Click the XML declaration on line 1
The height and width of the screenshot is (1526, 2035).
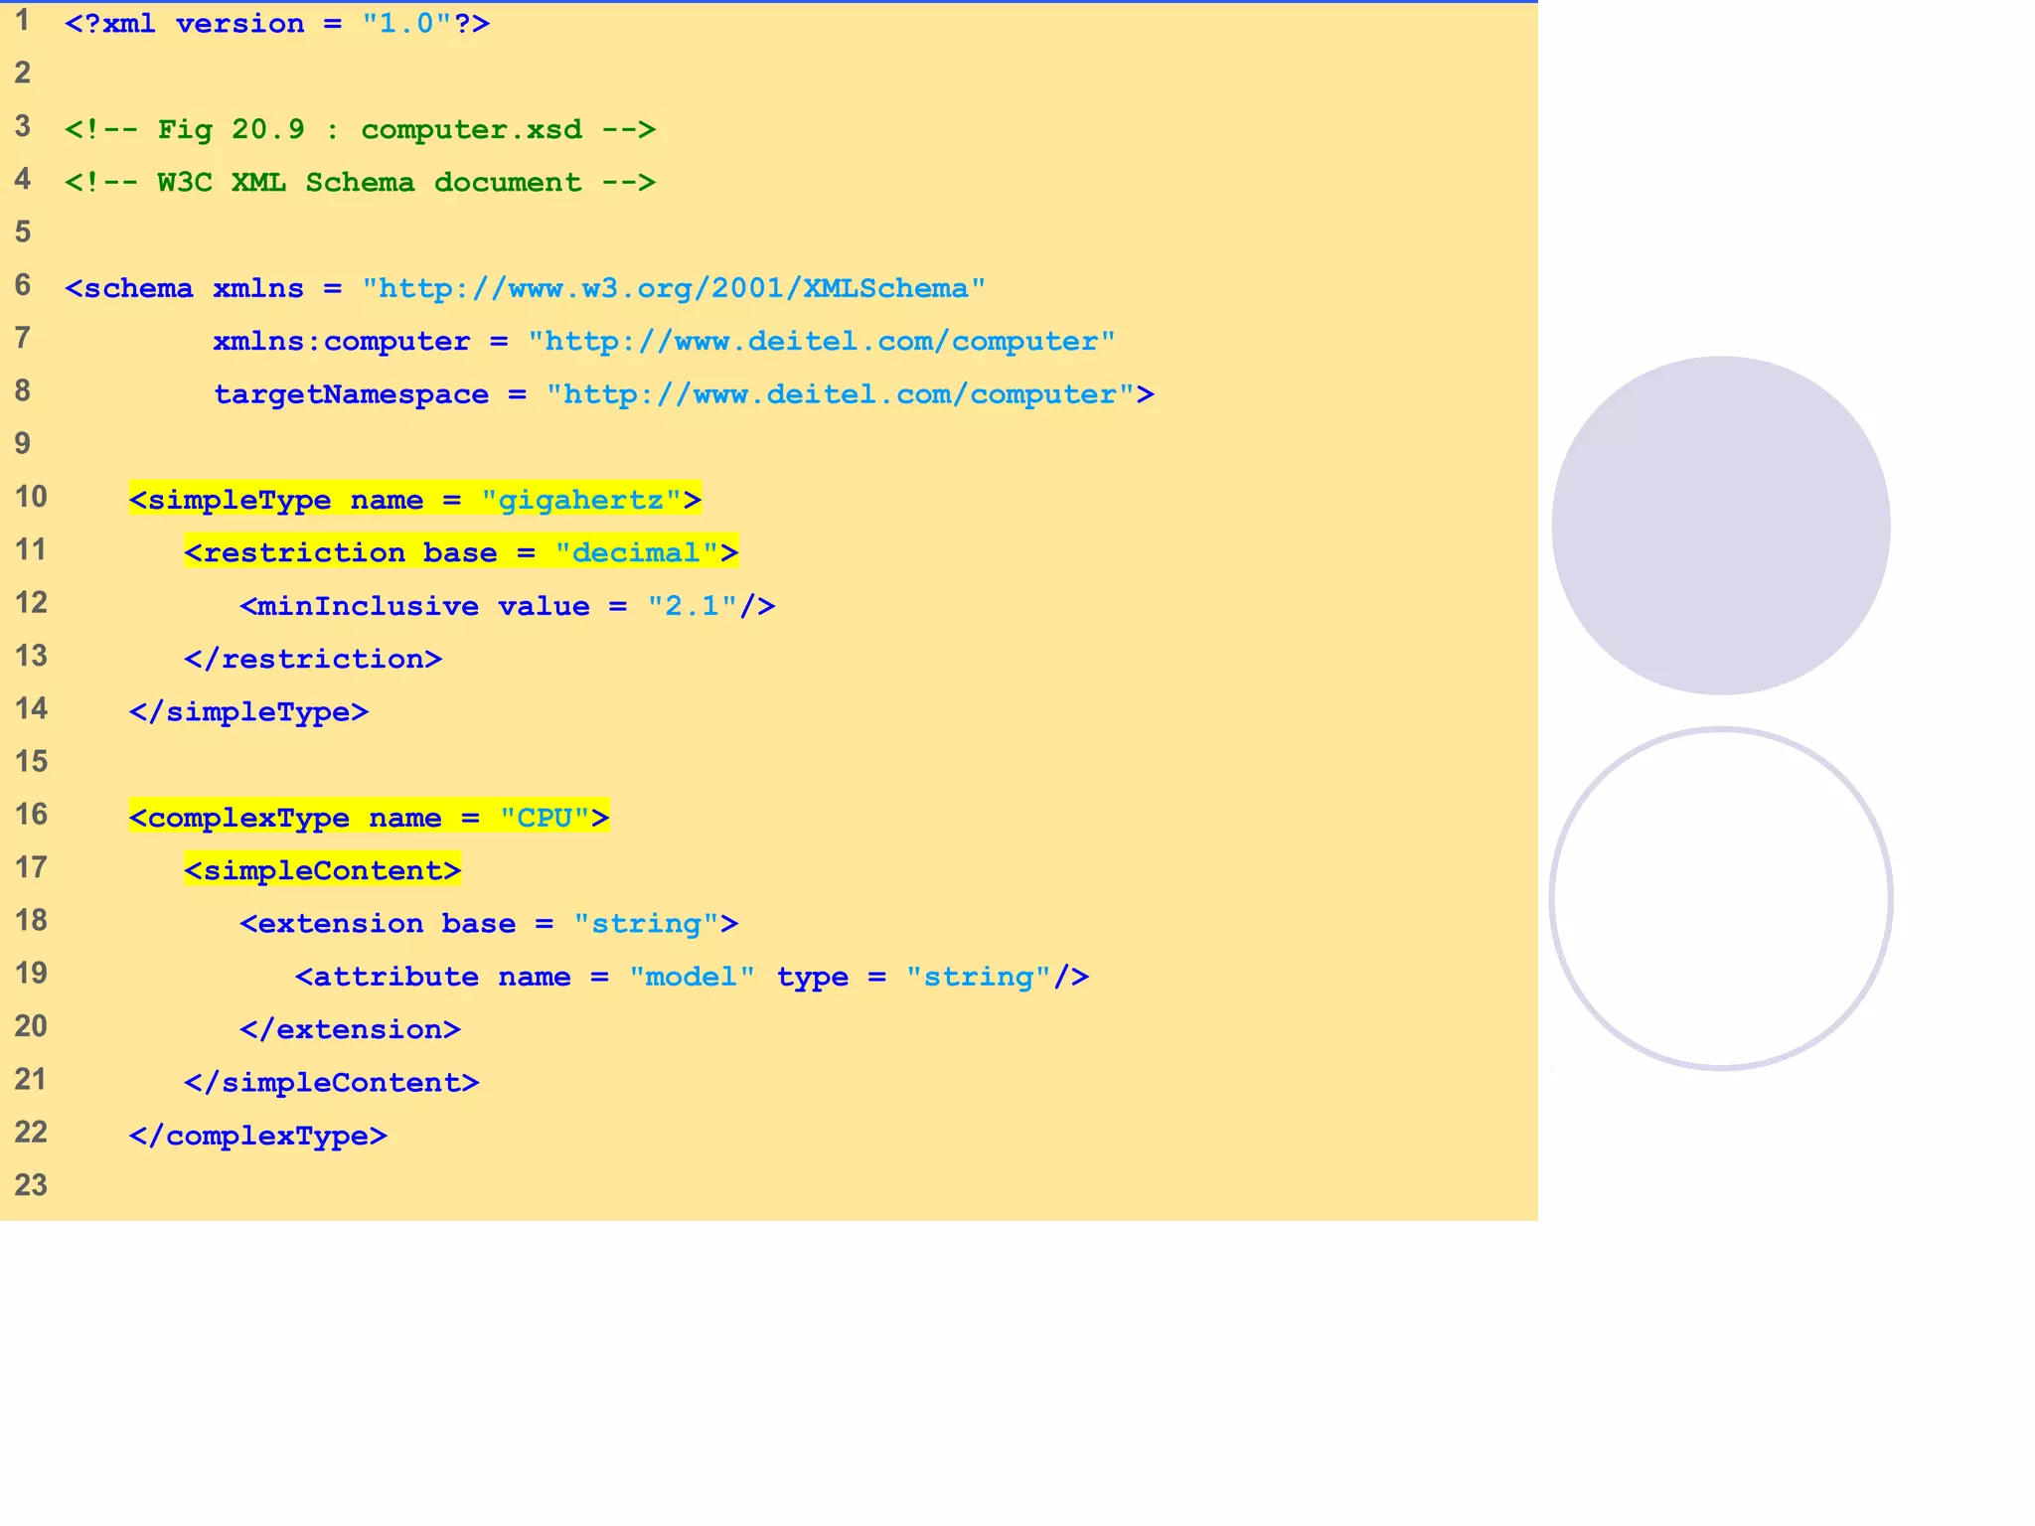[x=277, y=24]
